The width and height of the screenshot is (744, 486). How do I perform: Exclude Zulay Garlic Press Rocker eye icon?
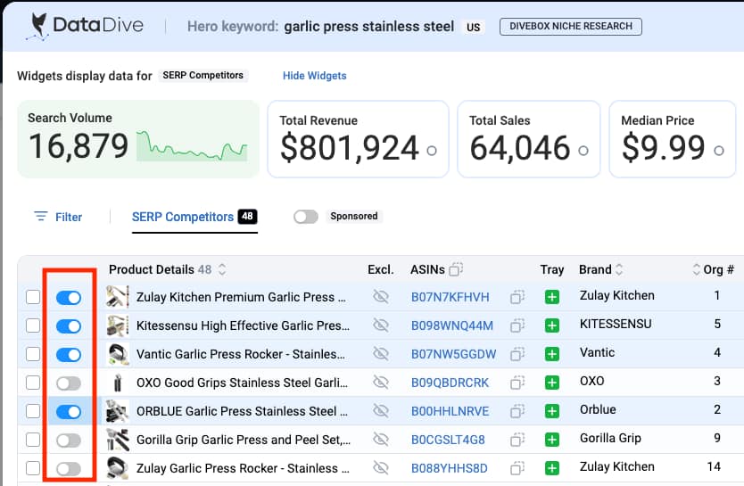click(x=381, y=468)
